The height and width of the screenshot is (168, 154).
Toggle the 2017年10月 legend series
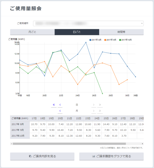point(125,40)
